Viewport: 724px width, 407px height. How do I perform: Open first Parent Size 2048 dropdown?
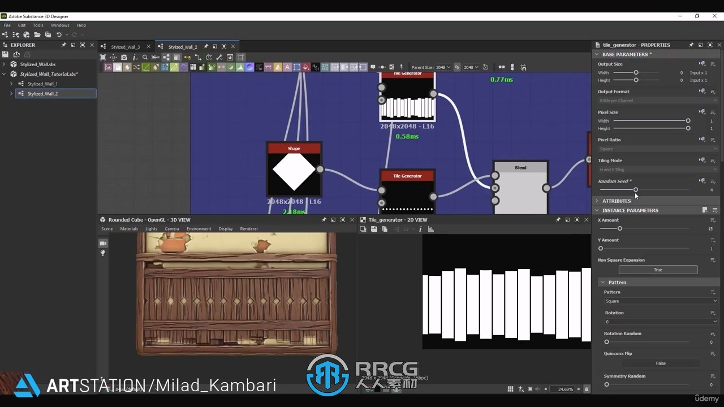coord(443,67)
